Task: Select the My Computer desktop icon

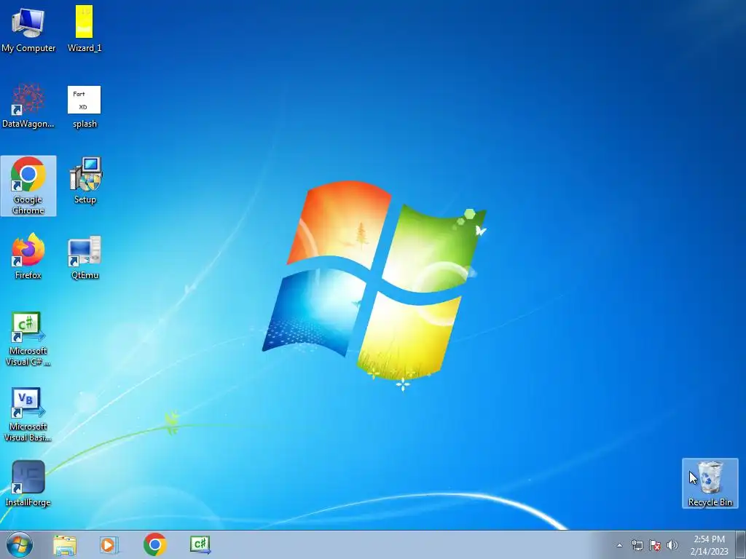Action: pyautogui.click(x=28, y=29)
